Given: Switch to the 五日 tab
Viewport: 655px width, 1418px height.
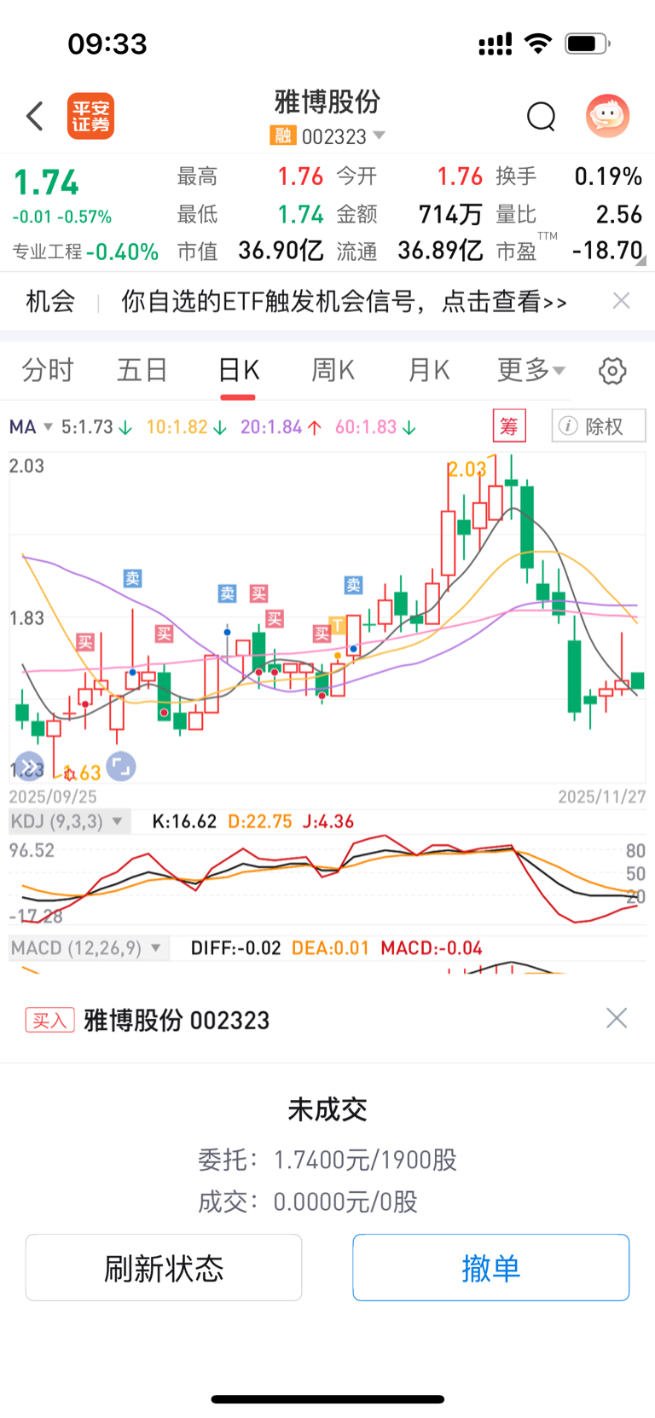Looking at the screenshot, I should [x=142, y=370].
